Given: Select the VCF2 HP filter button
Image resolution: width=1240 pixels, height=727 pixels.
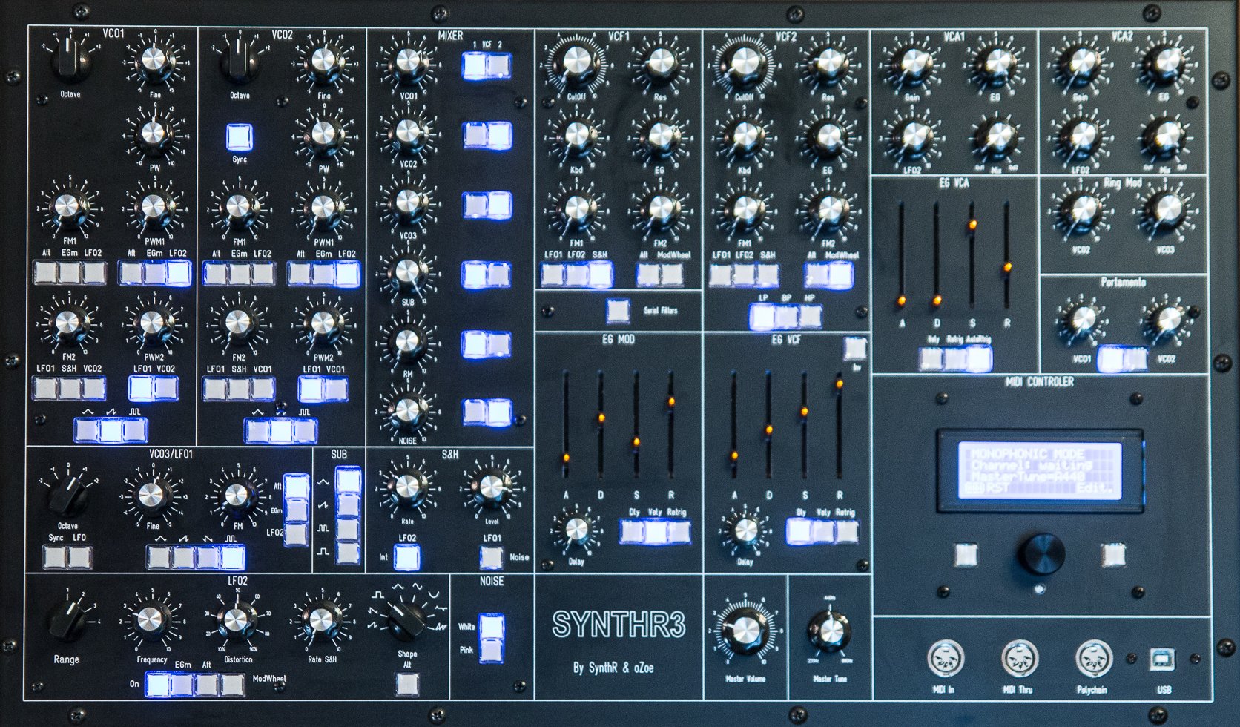Looking at the screenshot, I should pos(810,317).
